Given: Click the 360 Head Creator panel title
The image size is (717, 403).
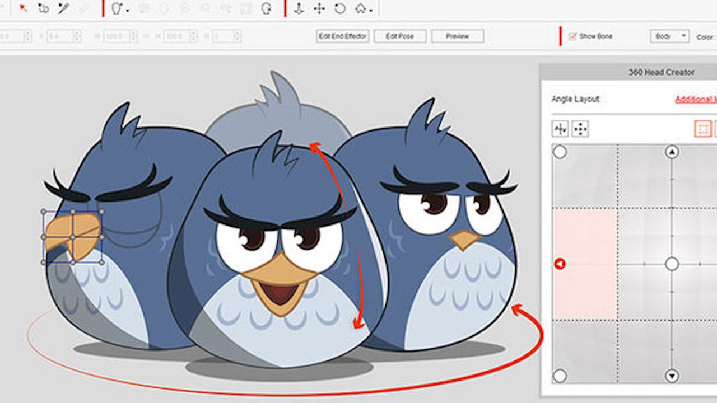Looking at the screenshot, I should [661, 72].
